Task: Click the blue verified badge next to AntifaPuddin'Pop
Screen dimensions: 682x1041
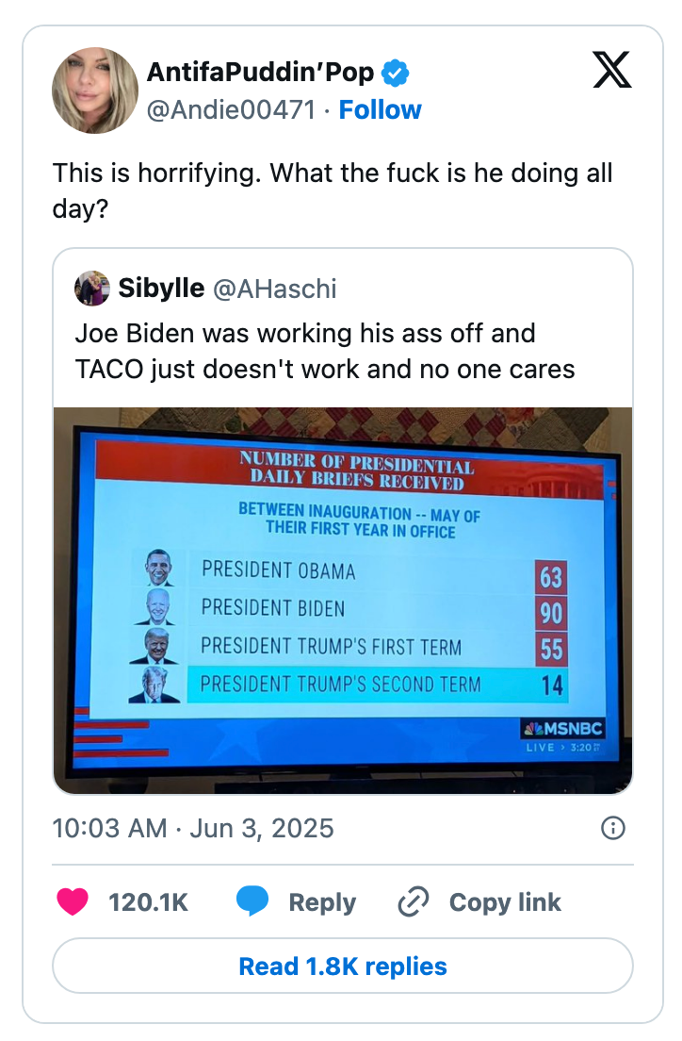Action: (x=396, y=71)
